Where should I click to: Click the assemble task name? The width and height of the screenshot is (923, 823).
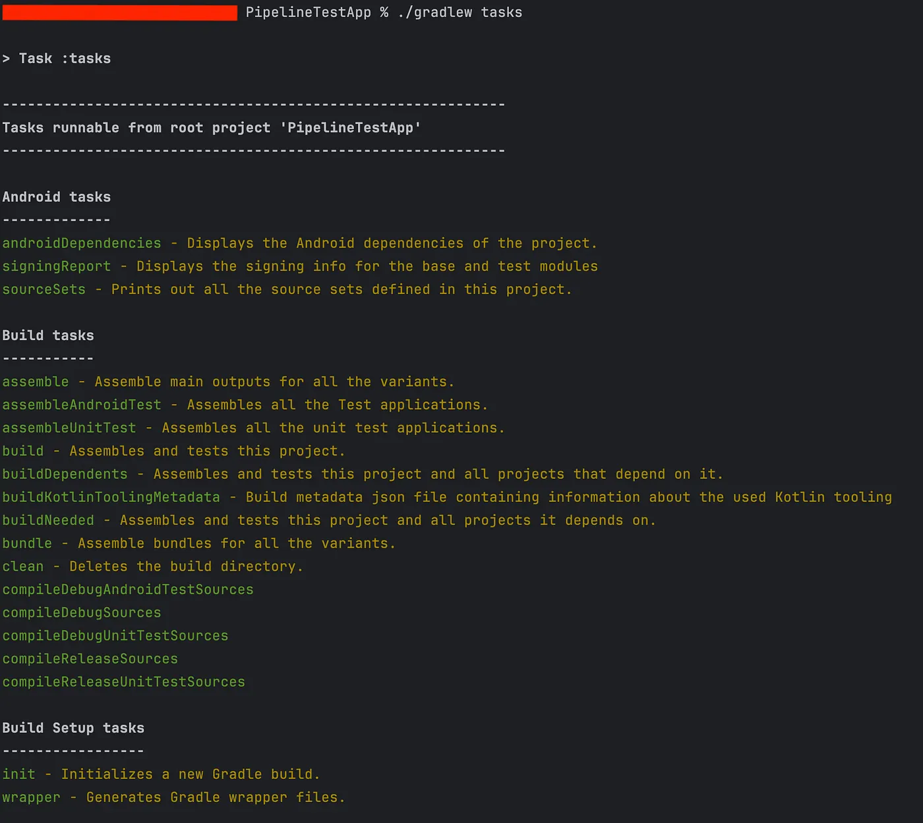pos(36,382)
